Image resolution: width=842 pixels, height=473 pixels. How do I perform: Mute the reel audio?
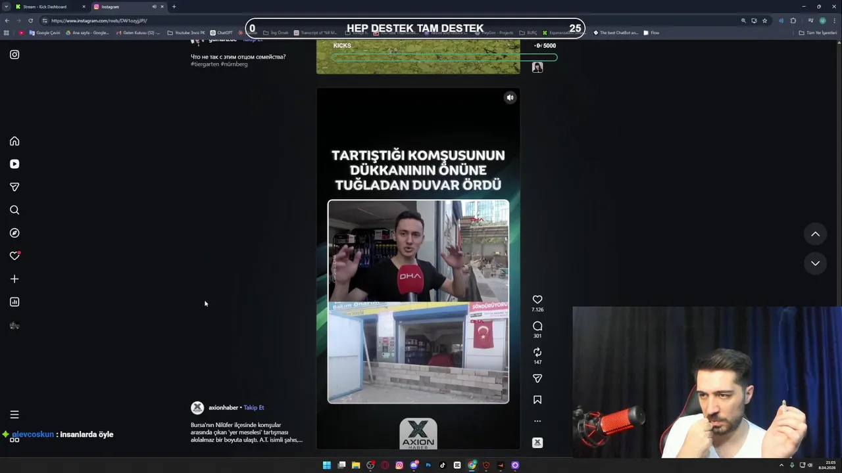pyautogui.click(x=510, y=97)
